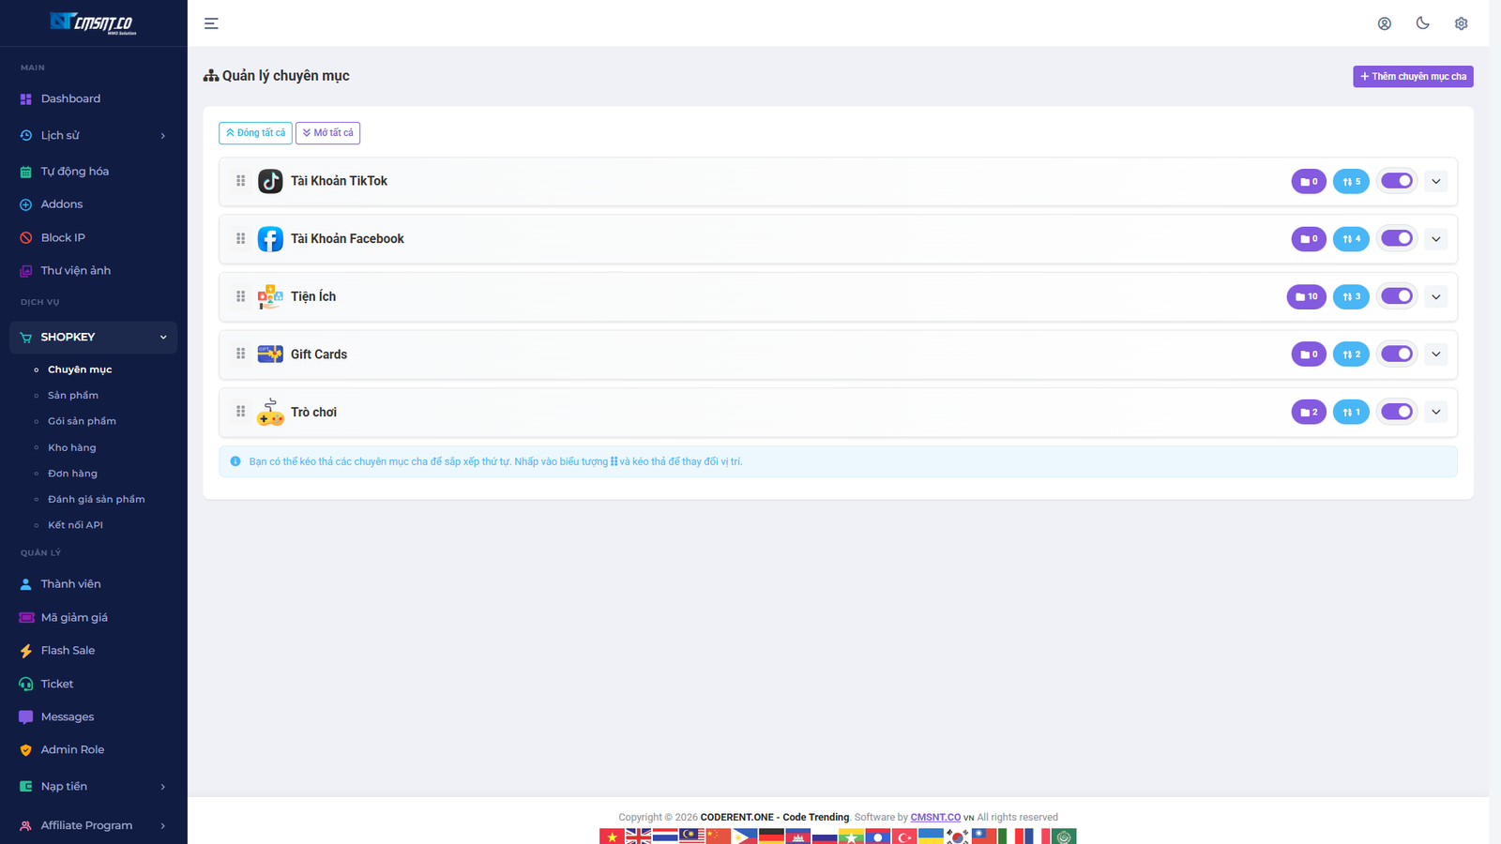
Task: Grab drag handle for Tiện Ích row
Action: coord(241,296)
